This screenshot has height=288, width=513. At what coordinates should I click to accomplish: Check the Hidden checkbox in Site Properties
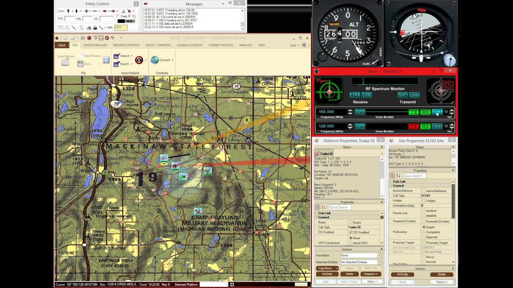coord(424,201)
